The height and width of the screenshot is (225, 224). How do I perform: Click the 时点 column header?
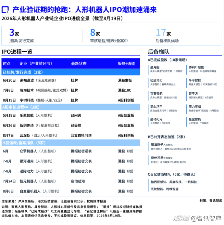click(x=6, y=64)
